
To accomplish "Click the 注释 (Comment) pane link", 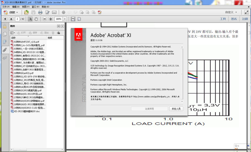I will (x=245, y=19).
